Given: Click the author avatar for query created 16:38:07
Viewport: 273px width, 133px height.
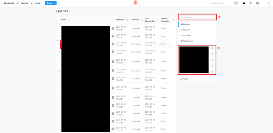Looking at the screenshot, I should coord(113,28).
